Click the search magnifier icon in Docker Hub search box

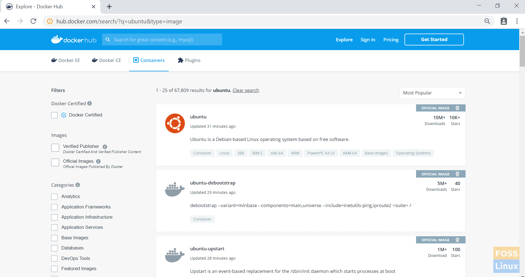click(108, 40)
